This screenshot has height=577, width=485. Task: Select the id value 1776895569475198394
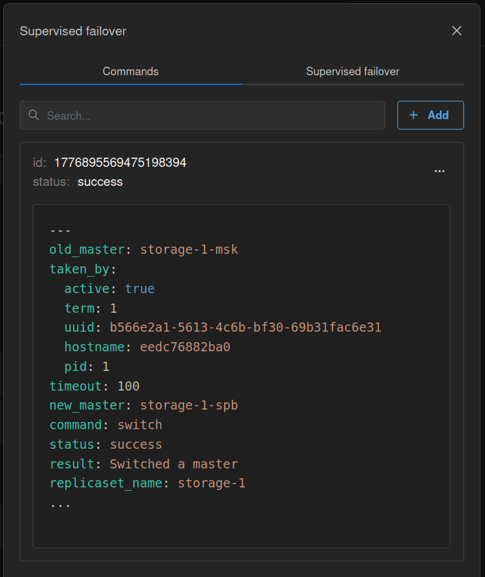click(x=120, y=163)
